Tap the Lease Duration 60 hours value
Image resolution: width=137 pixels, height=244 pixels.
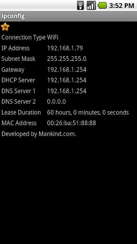click(x=88, y=112)
